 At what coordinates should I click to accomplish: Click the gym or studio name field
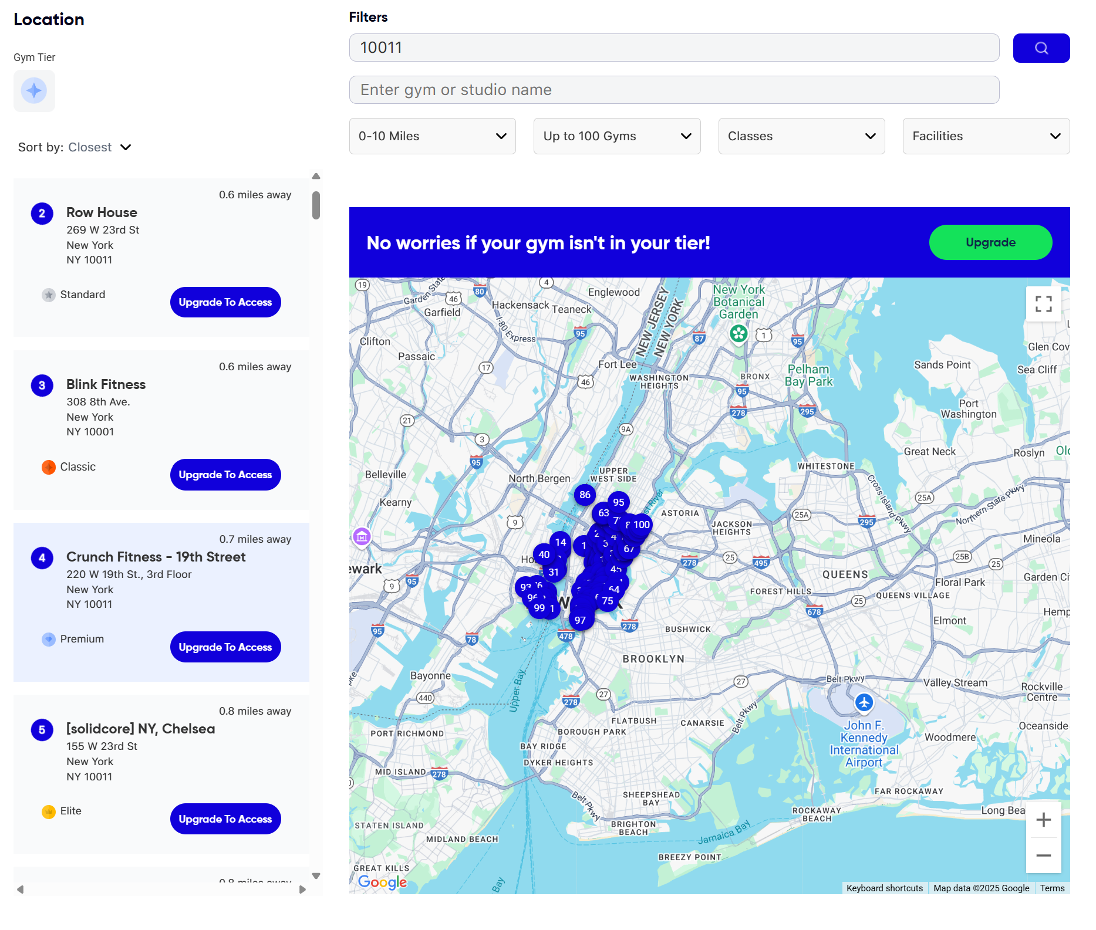point(674,90)
